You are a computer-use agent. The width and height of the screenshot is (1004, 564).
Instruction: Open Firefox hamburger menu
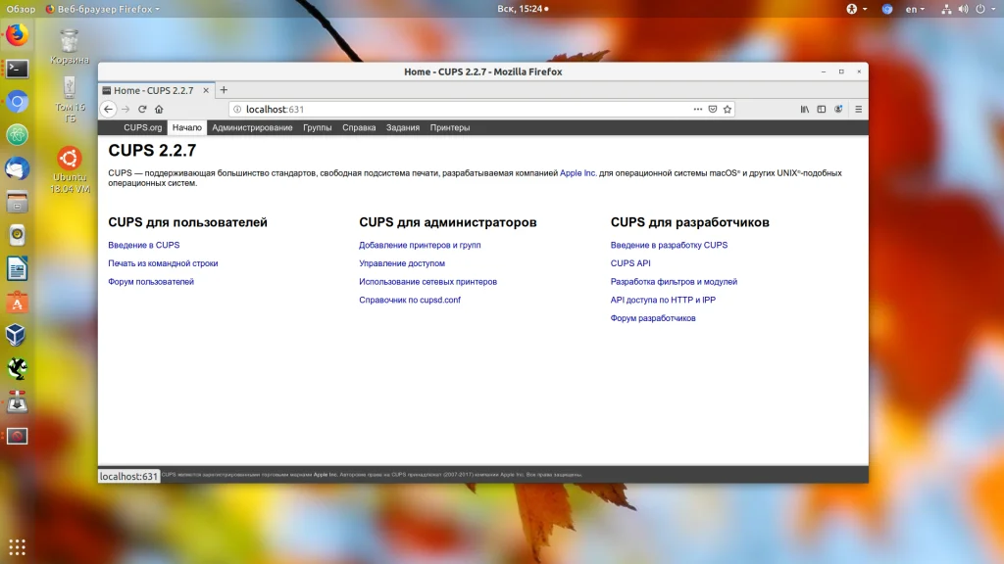pyautogui.click(x=858, y=110)
